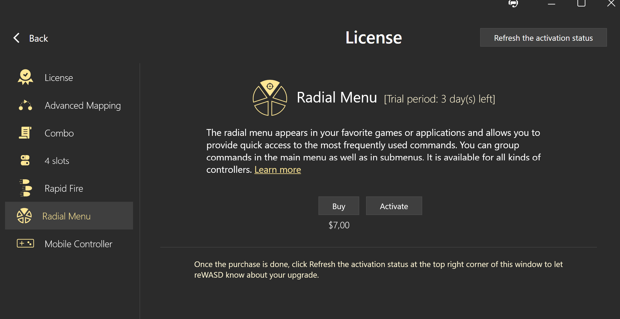620x319 pixels.
Task: Follow the Learn more link
Action: pos(277,170)
